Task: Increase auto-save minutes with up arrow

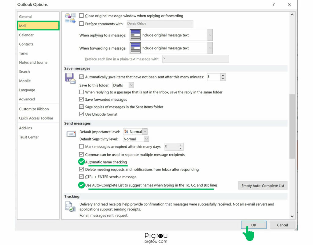Action: (223, 75)
